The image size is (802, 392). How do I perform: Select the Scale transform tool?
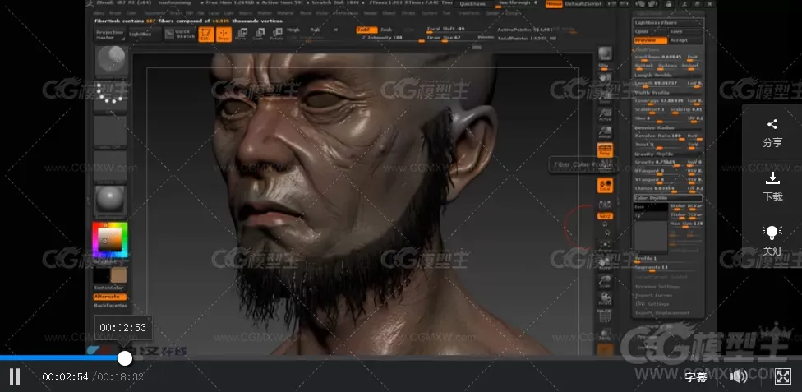tap(258, 35)
